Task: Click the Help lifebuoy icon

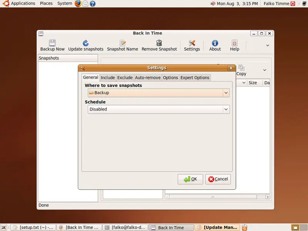Action: click(234, 43)
